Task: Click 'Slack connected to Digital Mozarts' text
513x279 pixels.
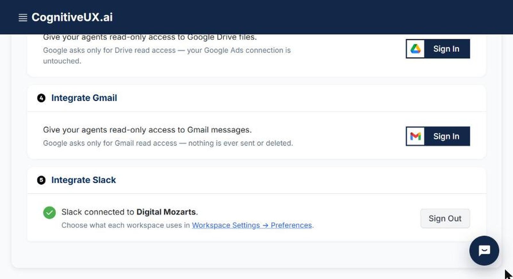Action: 130,212
